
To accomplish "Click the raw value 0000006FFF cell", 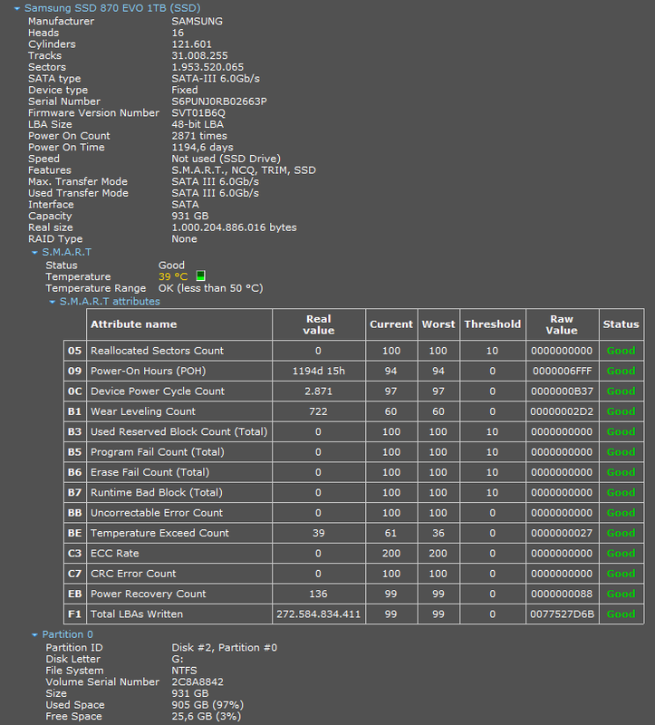I will point(562,371).
